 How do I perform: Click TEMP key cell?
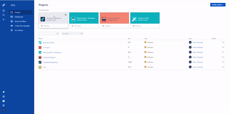point(130,62)
